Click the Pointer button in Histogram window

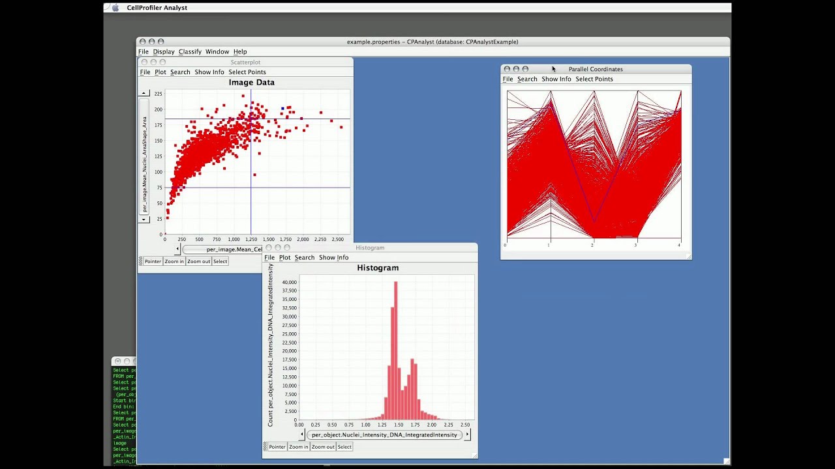[x=277, y=447]
